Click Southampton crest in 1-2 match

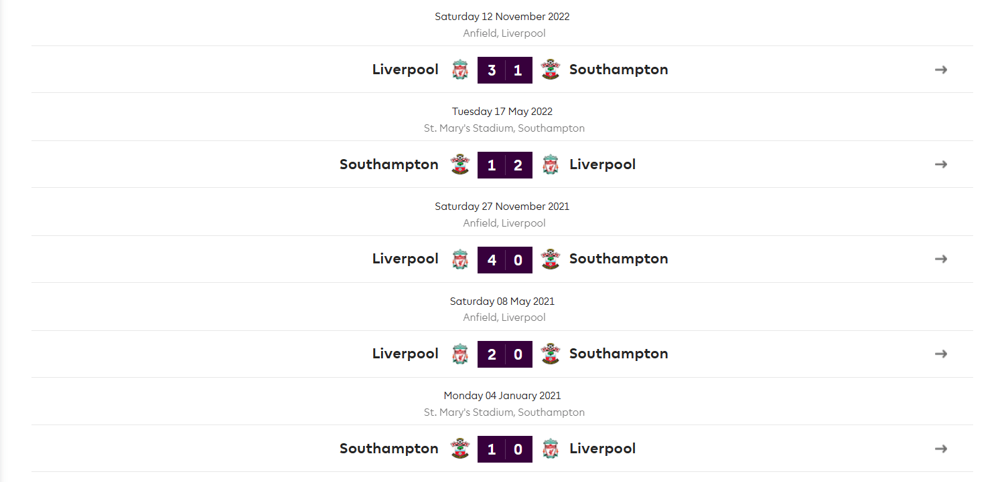click(x=459, y=164)
